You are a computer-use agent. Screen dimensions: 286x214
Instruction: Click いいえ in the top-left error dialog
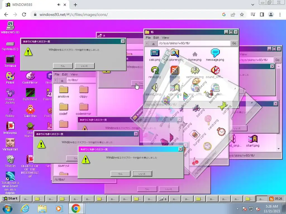click(x=85, y=66)
